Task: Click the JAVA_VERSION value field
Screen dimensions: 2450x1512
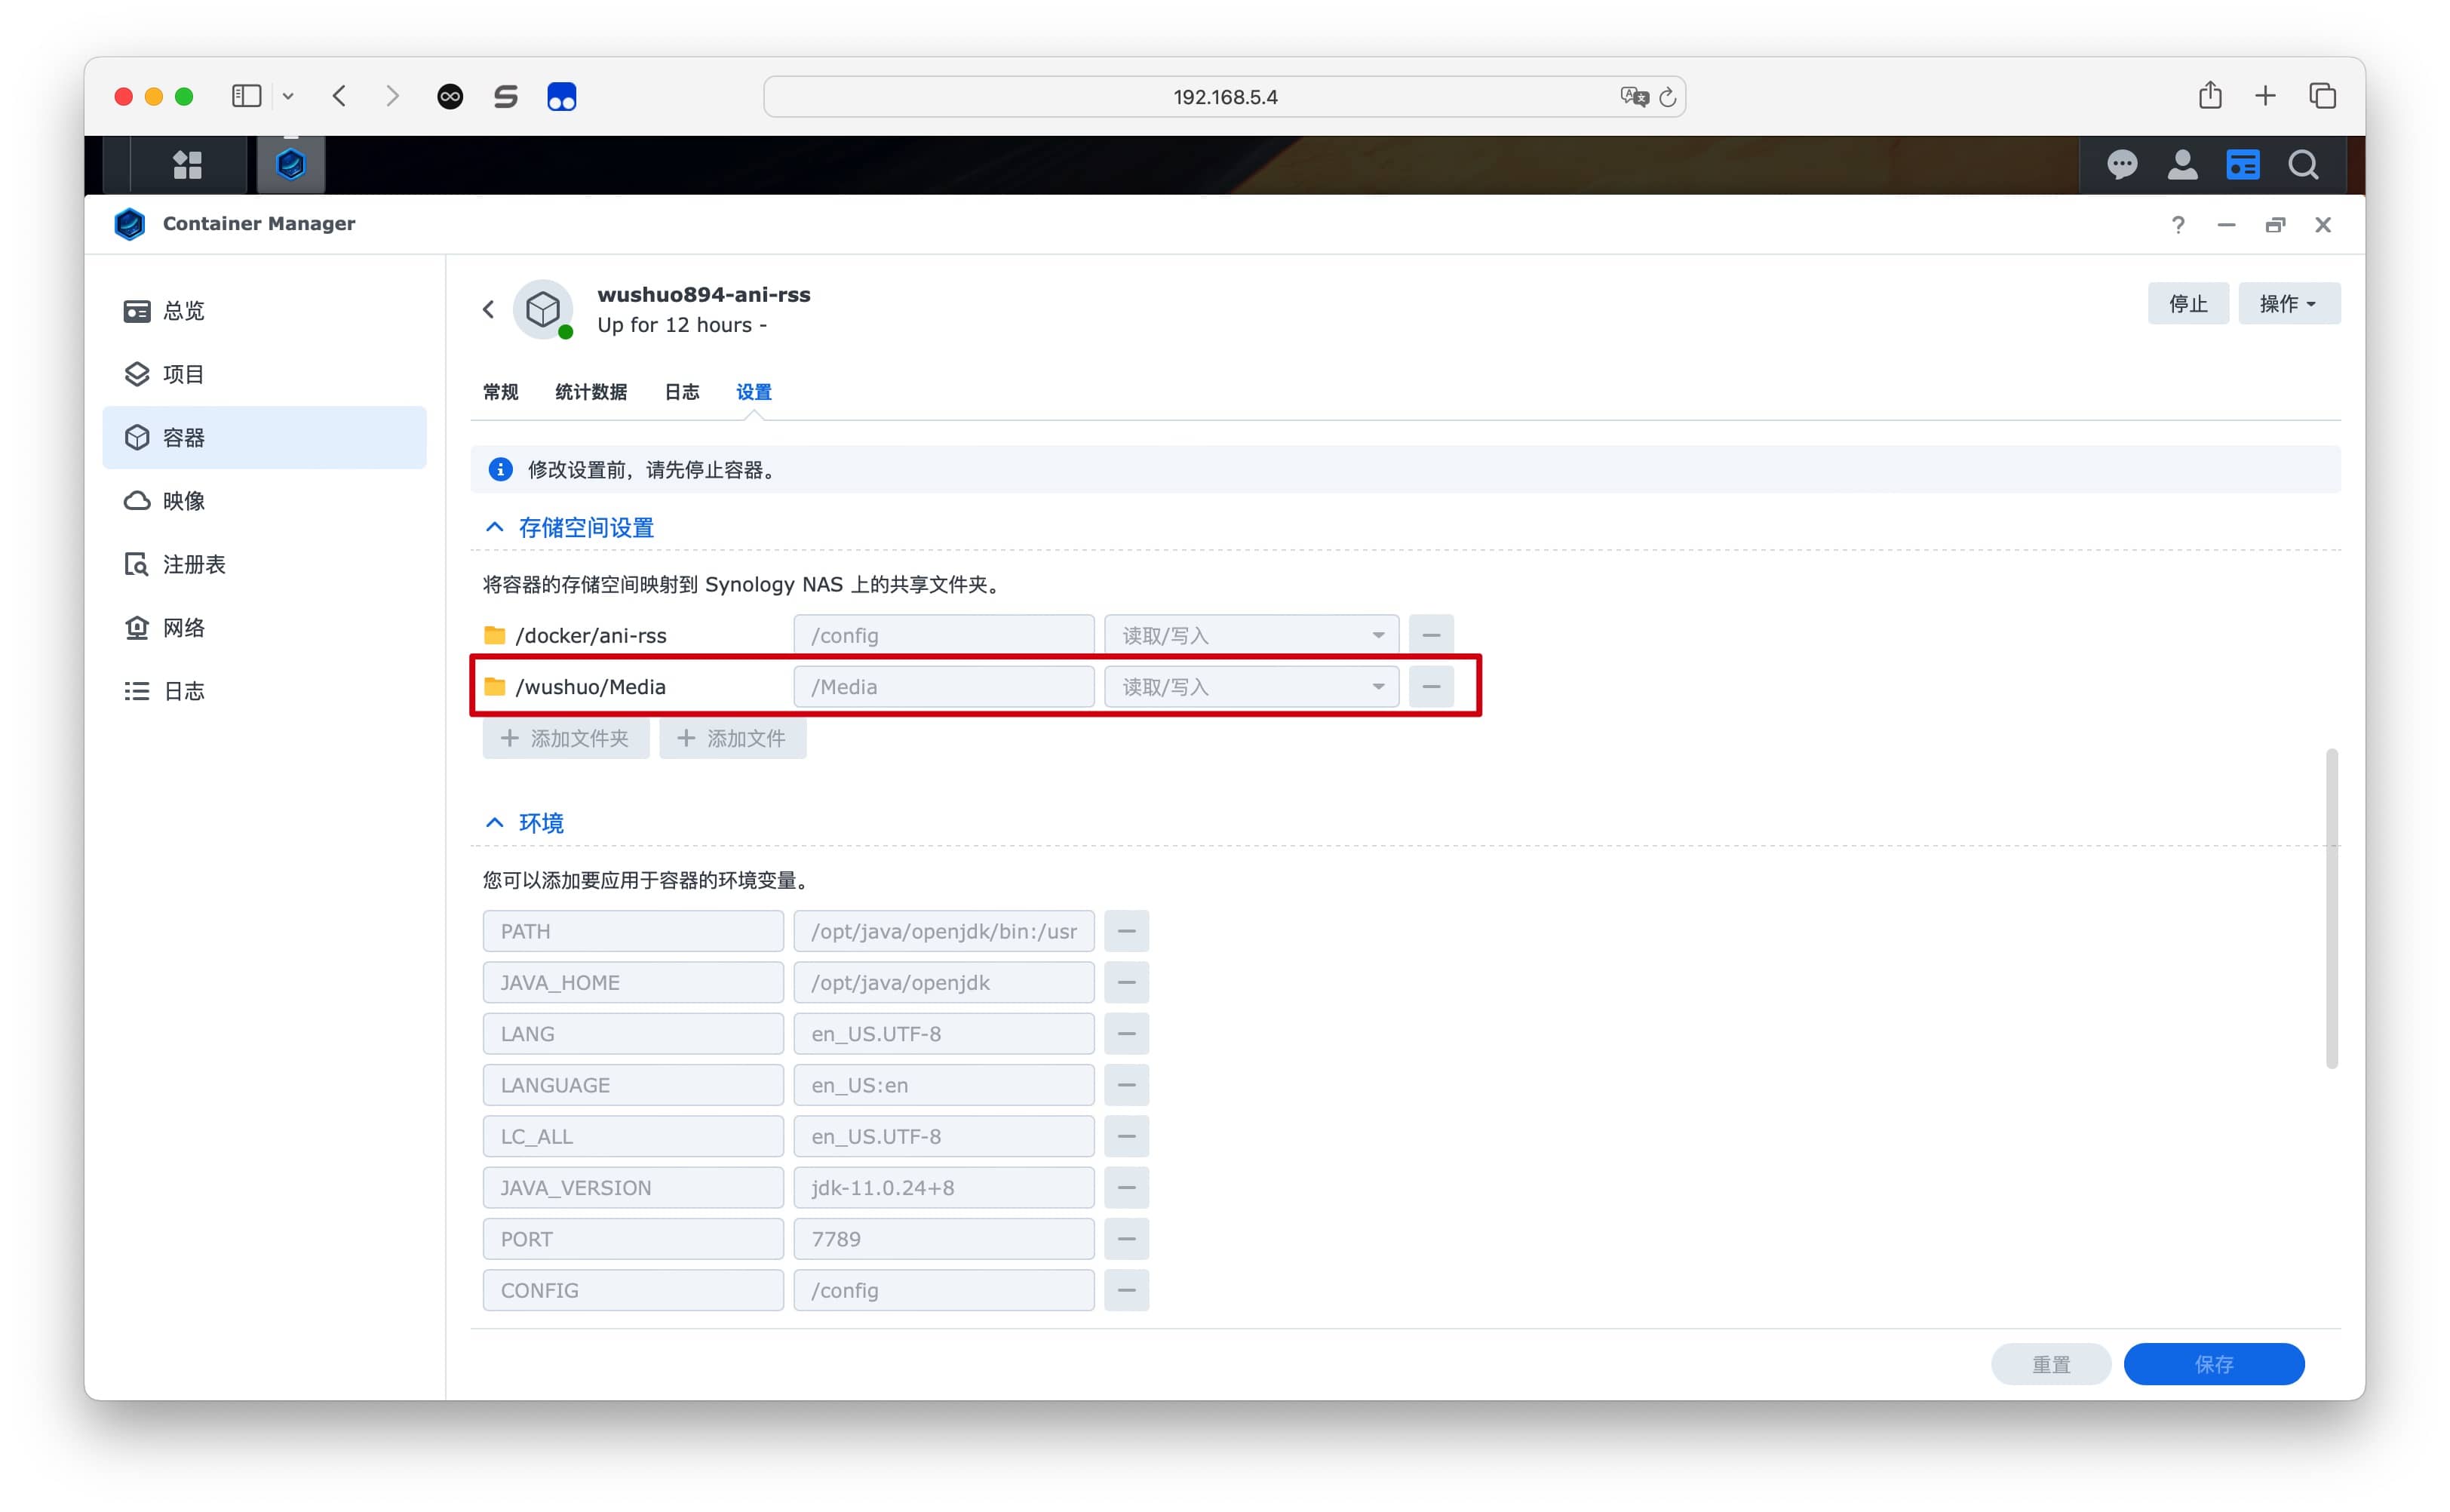Action: [x=943, y=1187]
